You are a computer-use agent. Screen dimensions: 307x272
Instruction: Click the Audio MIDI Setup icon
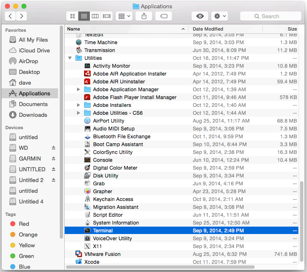[x=87, y=129]
